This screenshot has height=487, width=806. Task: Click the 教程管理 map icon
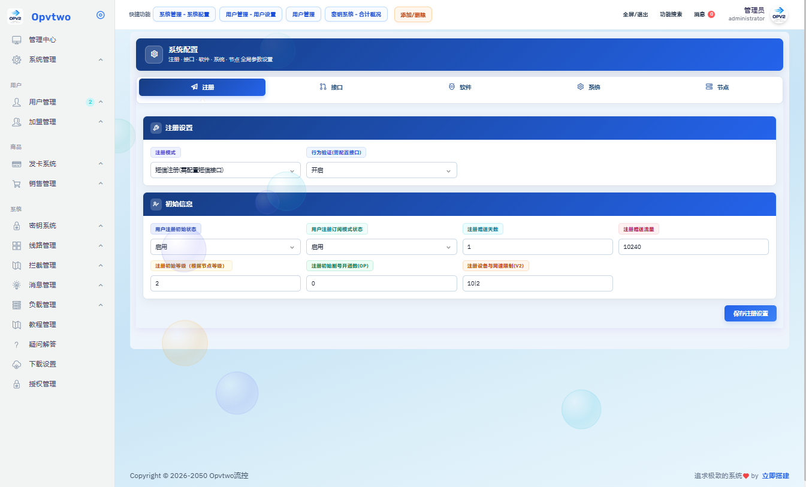tap(17, 324)
